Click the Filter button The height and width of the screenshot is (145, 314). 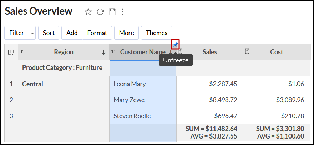16,33
